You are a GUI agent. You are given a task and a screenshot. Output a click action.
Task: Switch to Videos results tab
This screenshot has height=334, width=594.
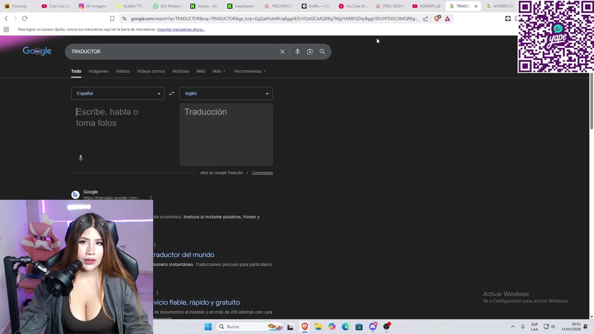[x=123, y=71]
